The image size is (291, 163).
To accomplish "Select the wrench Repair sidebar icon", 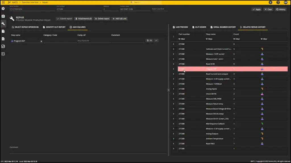I will [3, 24].
